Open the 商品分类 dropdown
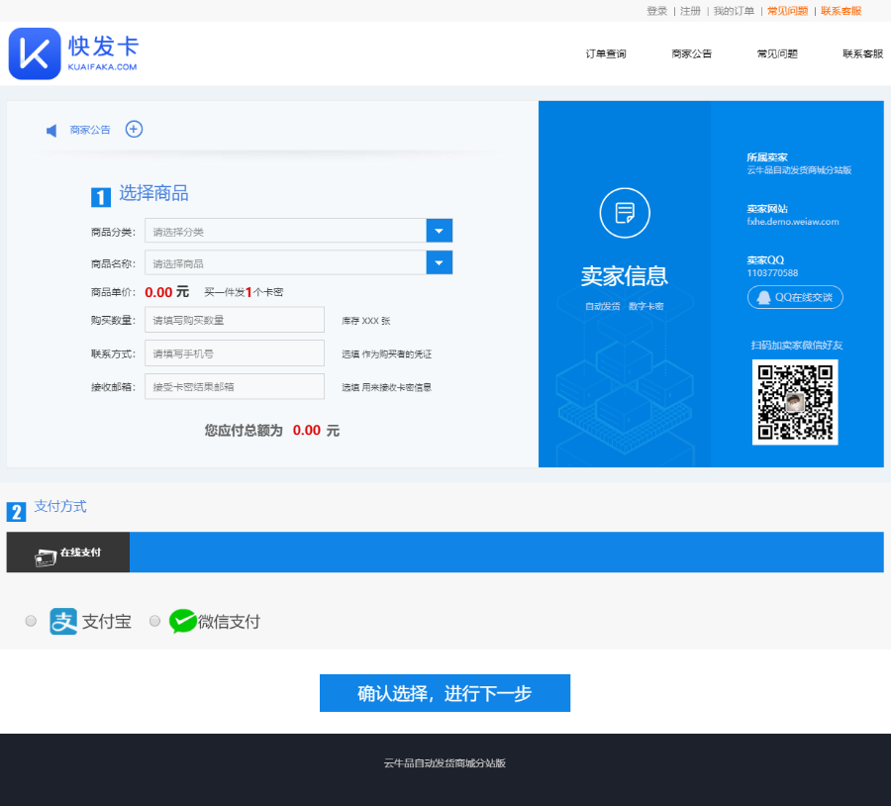The height and width of the screenshot is (806, 891). [x=439, y=230]
